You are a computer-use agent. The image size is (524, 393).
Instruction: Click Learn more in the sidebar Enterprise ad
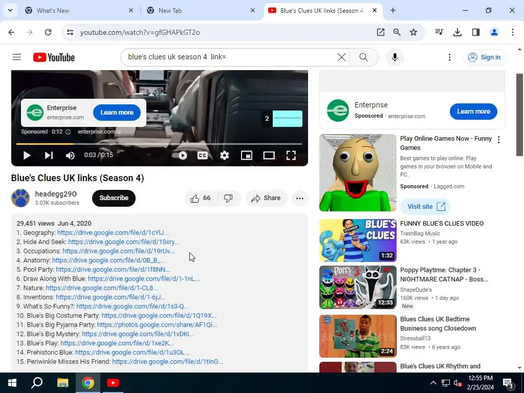click(x=473, y=112)
